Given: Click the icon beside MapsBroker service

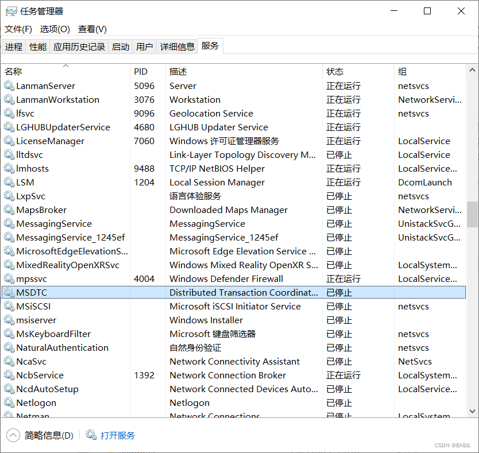Looking at the screenshot, I should click(x=10, y=210).
